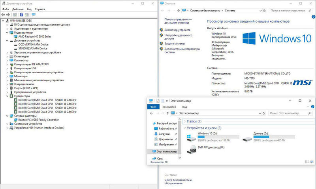Expand the Клавиатуры node

7,56
